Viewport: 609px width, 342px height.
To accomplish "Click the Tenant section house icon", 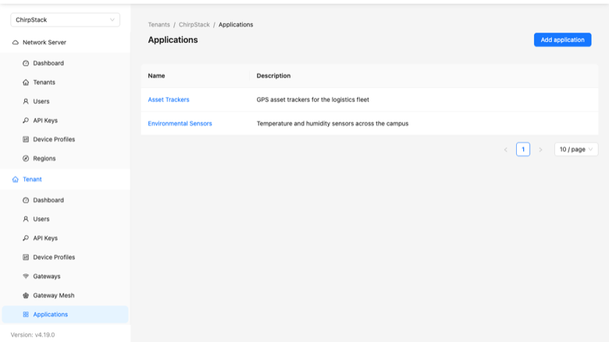I will (15, 179).
